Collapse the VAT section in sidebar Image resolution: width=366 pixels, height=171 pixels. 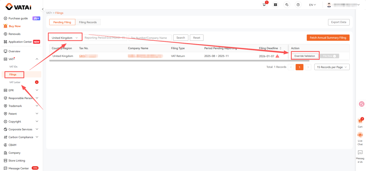pos(37,59)
